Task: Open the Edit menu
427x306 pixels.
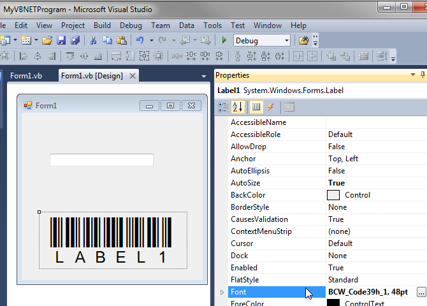Action: point(21,25)
